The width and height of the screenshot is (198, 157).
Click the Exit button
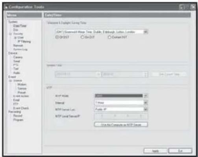180,151
